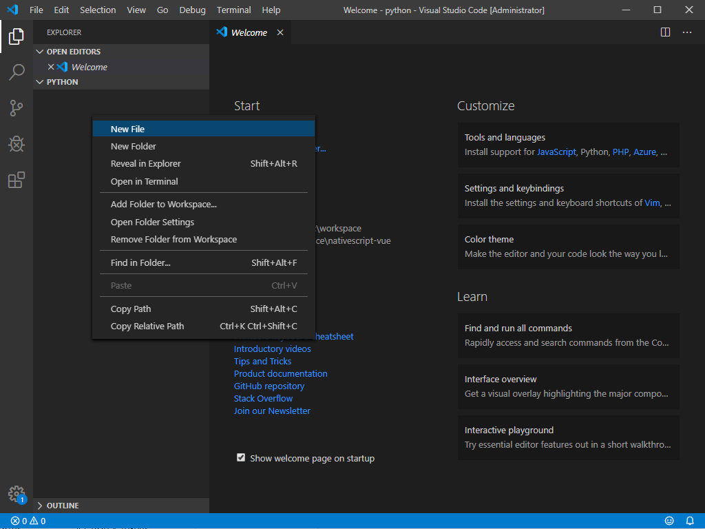705x529 pixels.
Task: Open the Tips and Tricks link
Action: 262,361
